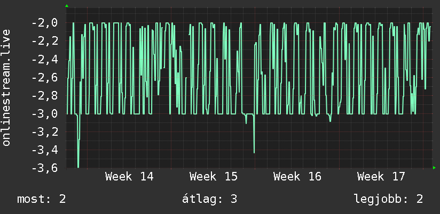Click the '-2,6' y-axis value
This screenshot has height=214, width=440.
point(45,78)
